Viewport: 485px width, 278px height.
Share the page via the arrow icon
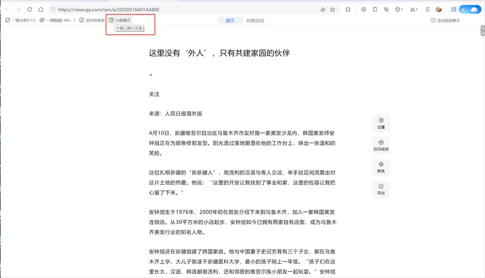(x=323, y=10)
